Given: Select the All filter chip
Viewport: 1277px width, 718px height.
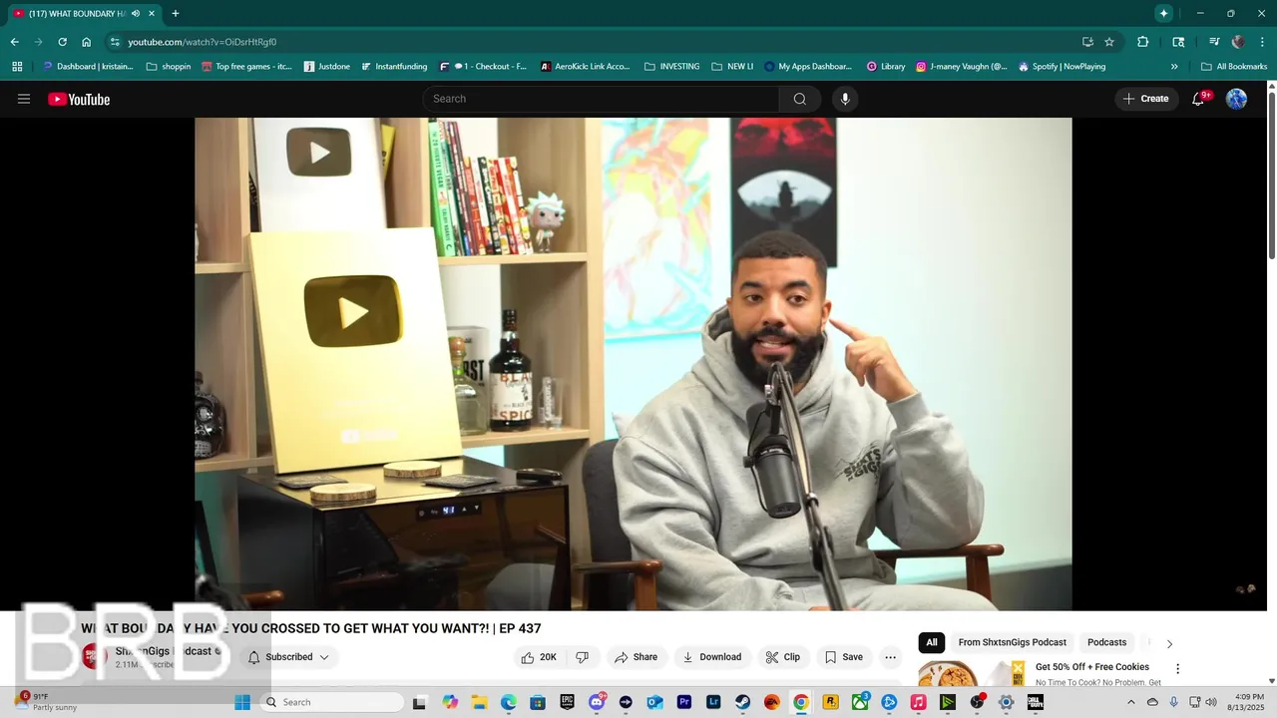Looking at the screenshot, I should pos(932,642).
